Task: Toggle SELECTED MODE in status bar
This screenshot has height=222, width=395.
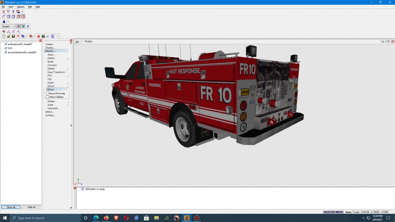Action: pyautogui.click(x=333, y=212)
